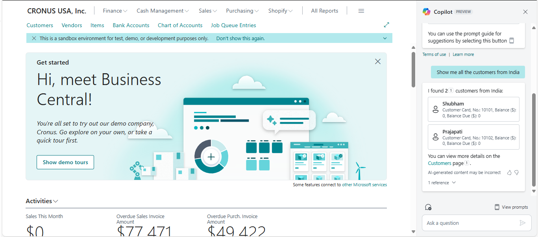Click the Copilot logo icon
The width and height of the screenshot is (538, 237).
(x=427, y=12)
